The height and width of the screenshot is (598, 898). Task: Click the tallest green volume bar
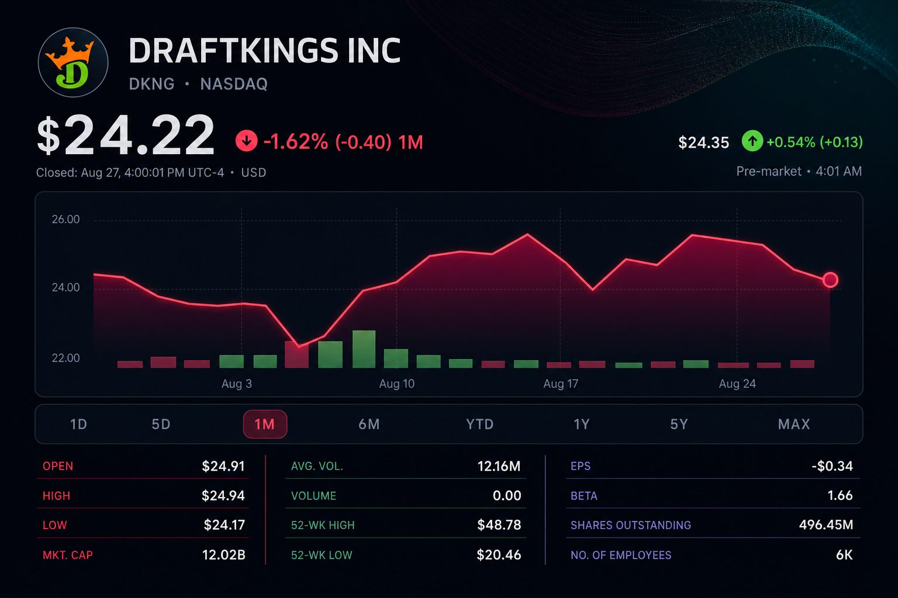coord(364,349)
